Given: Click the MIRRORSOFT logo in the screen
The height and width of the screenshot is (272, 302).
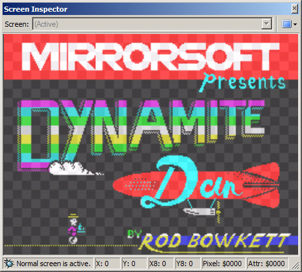Looking at the screenshot, I should point(150,56).
